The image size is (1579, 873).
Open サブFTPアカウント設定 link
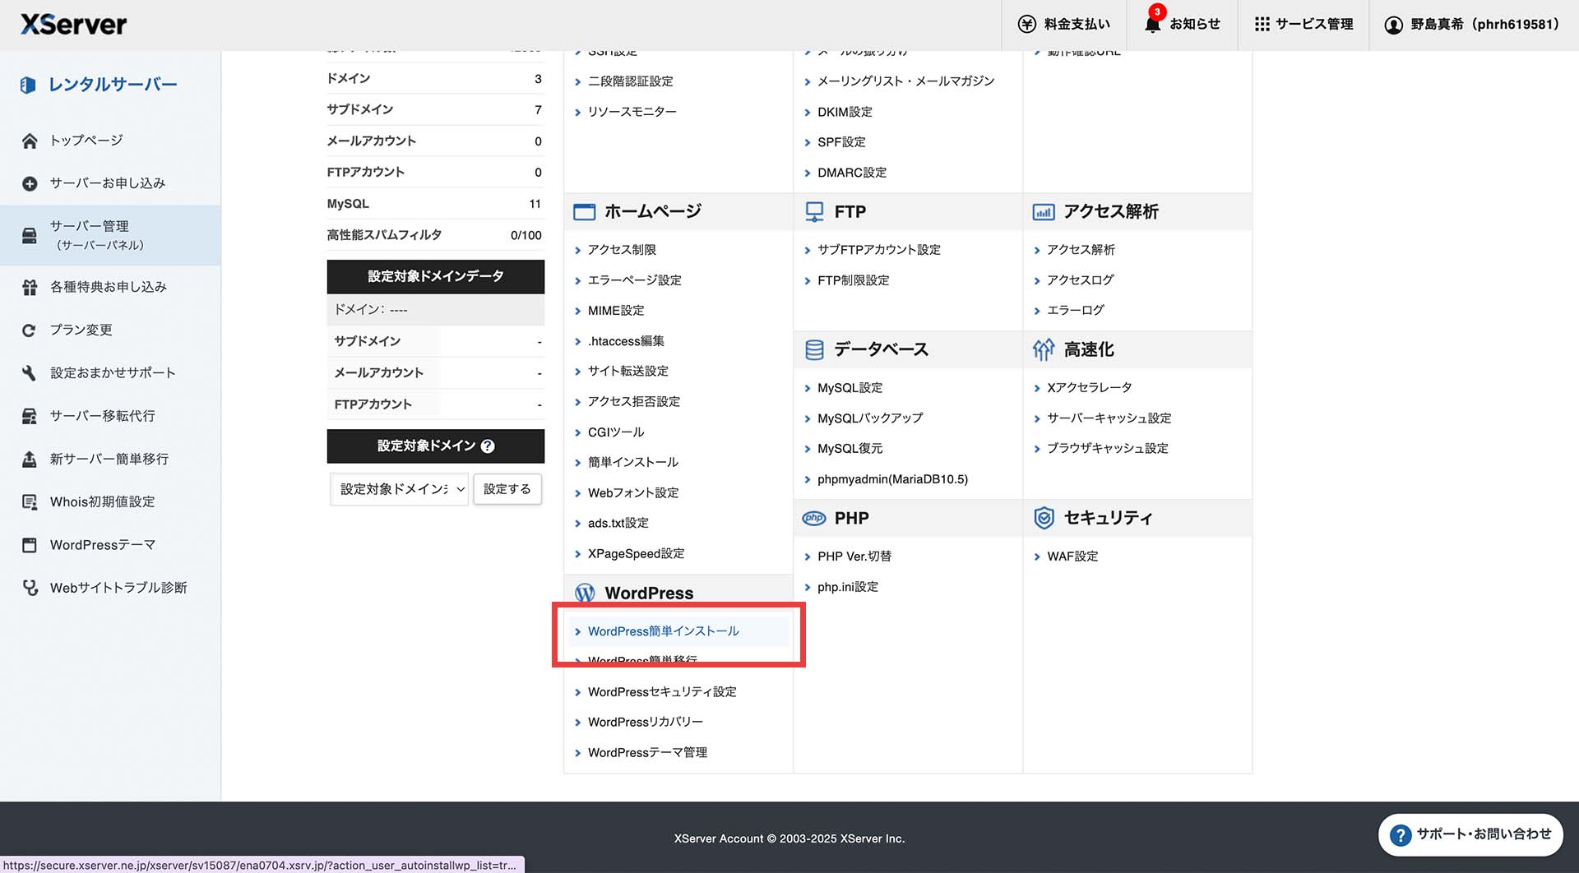click(879, 250)
